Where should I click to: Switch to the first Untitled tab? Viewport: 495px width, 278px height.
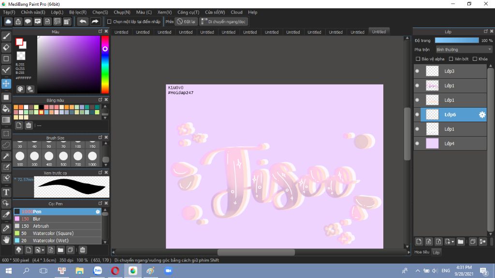[x=121, y=32]
